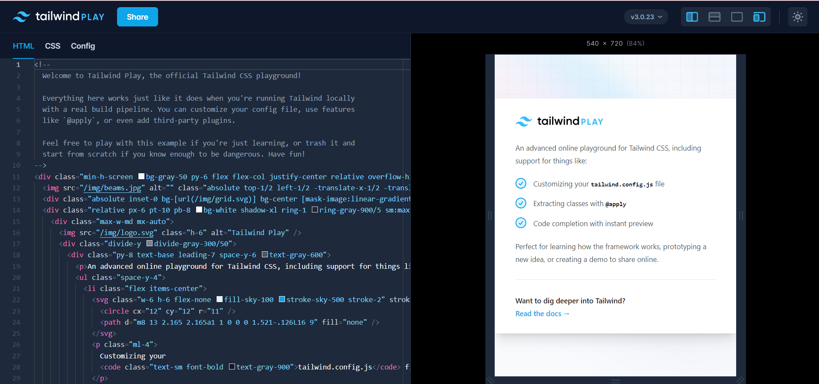Click the bg-gray-50 color swatch
This screenshot has height=384, width=819.
(141, 177)
